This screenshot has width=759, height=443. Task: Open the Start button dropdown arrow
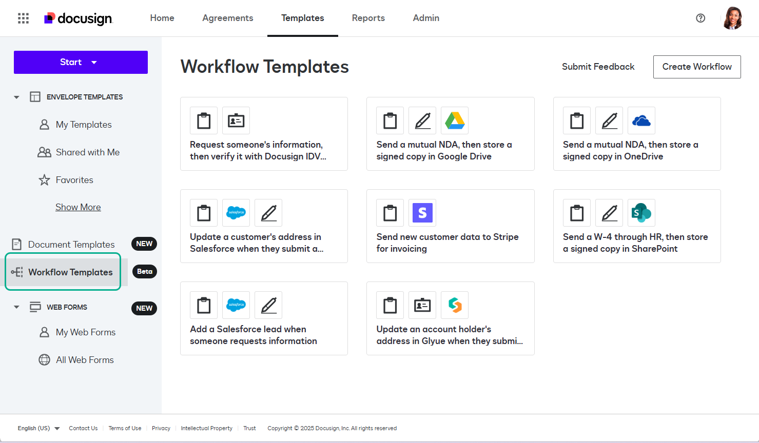pos(94,62)
